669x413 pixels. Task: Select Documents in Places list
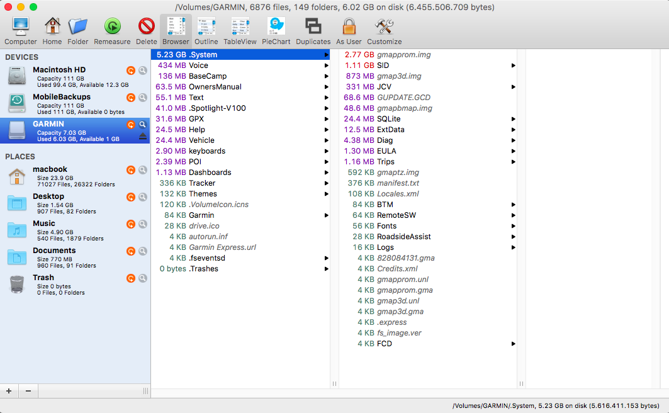[x=54, y=251]
